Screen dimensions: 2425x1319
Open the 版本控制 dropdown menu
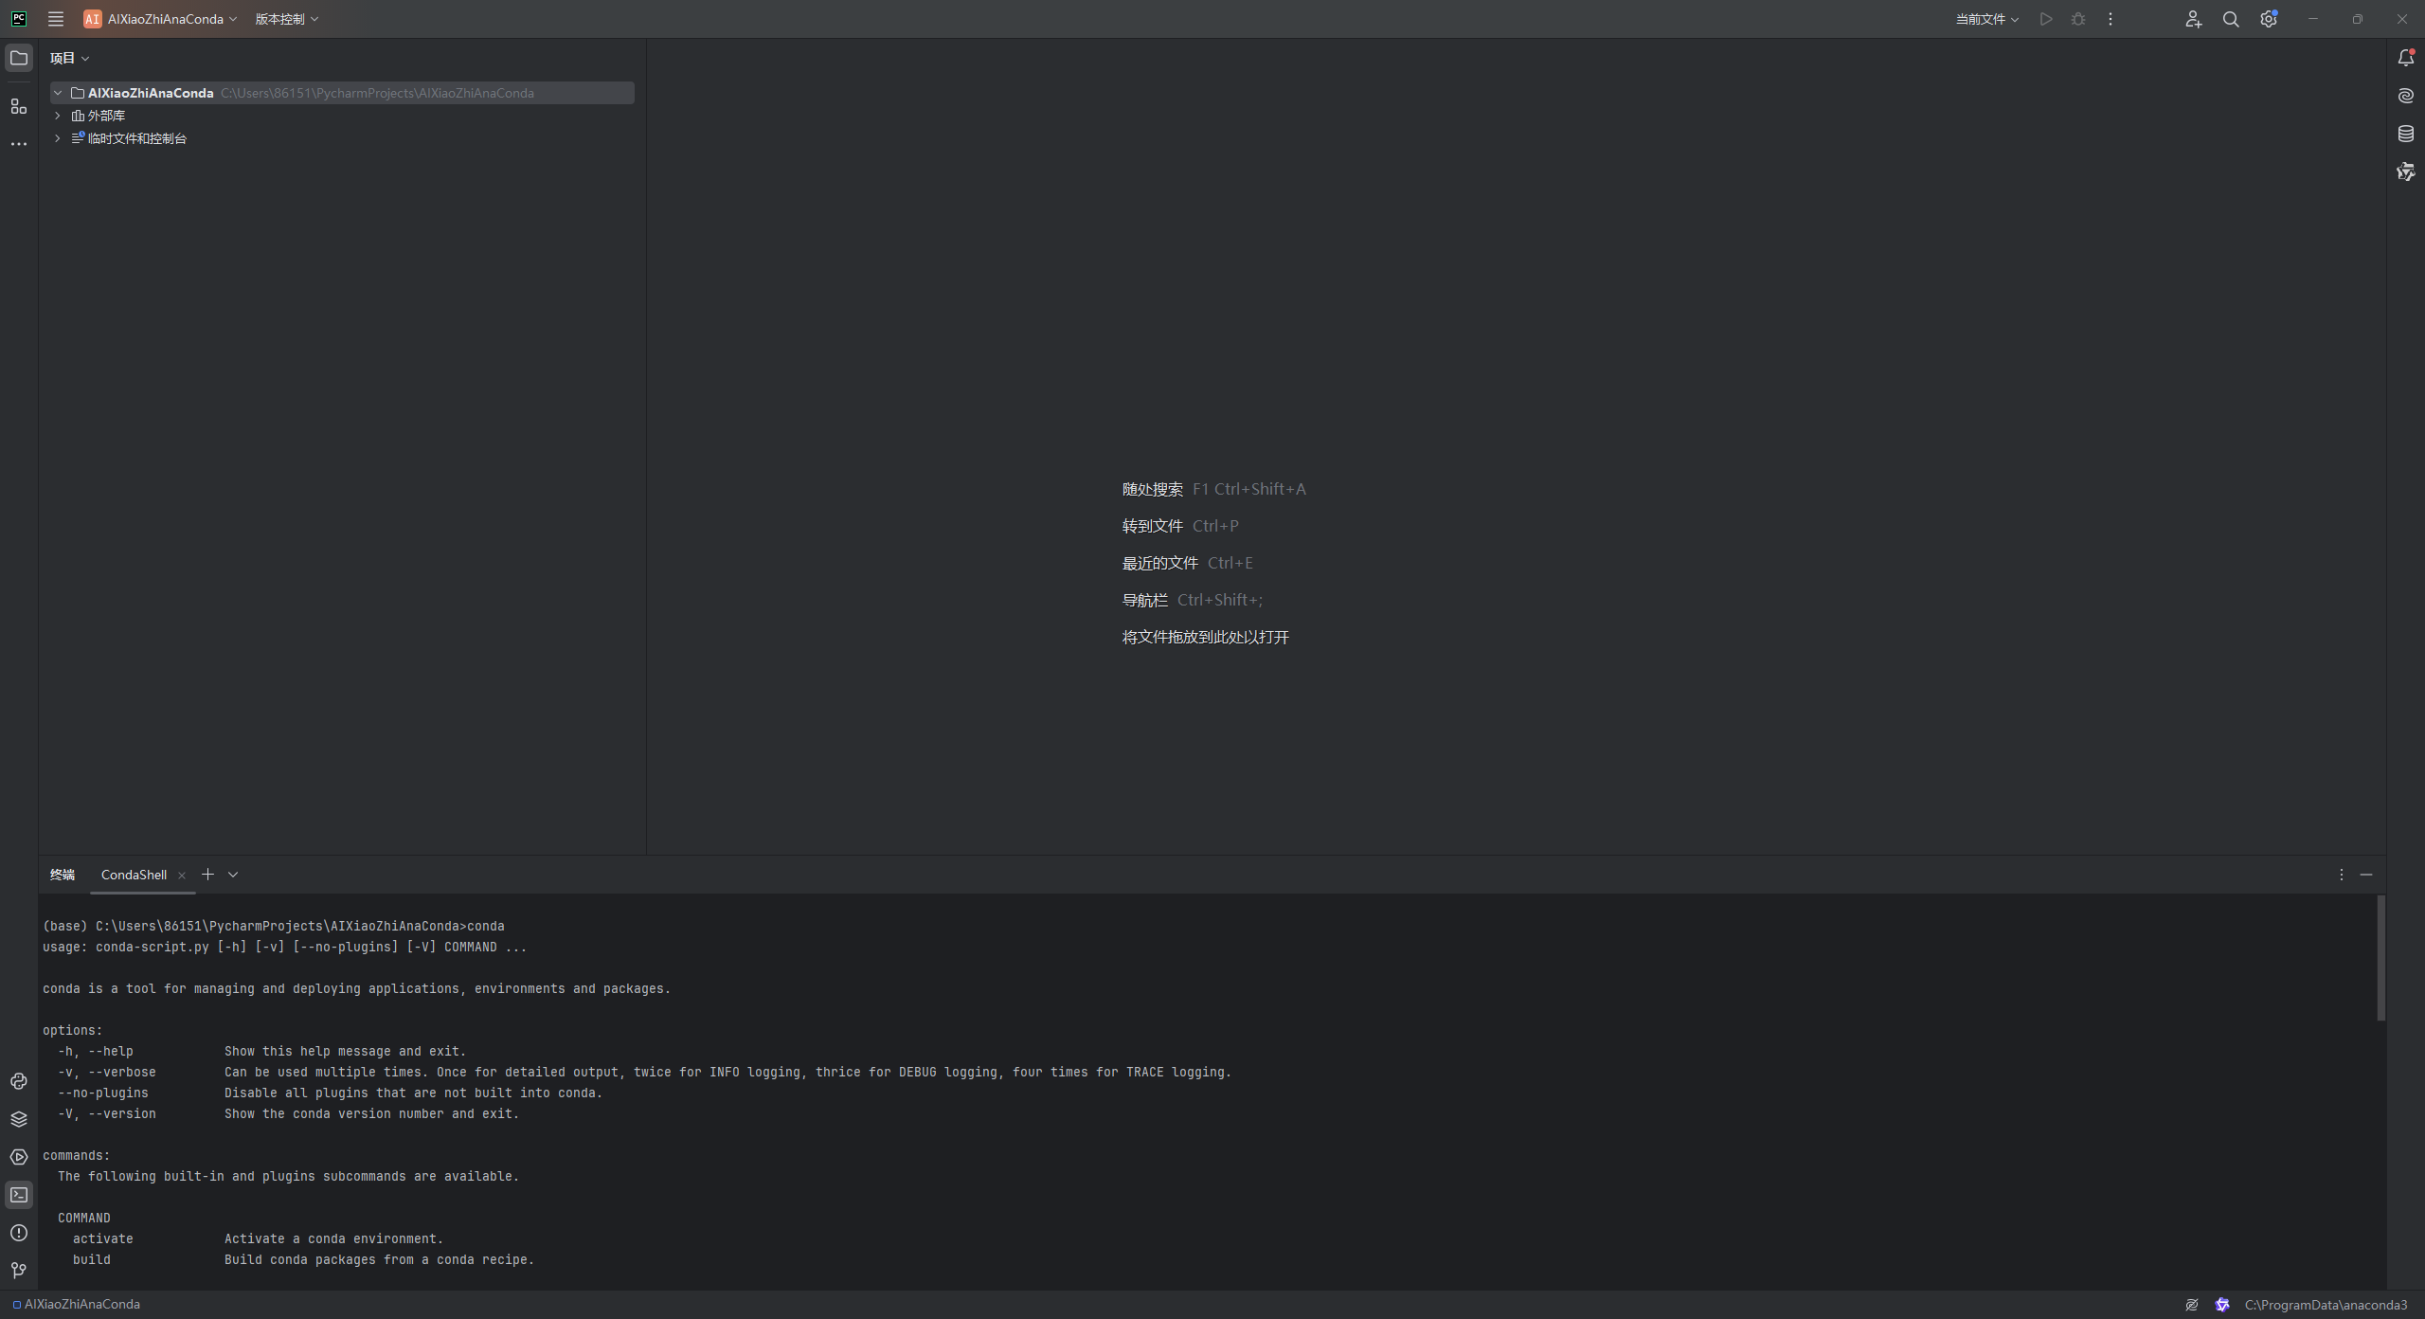[x=286, y=19]
